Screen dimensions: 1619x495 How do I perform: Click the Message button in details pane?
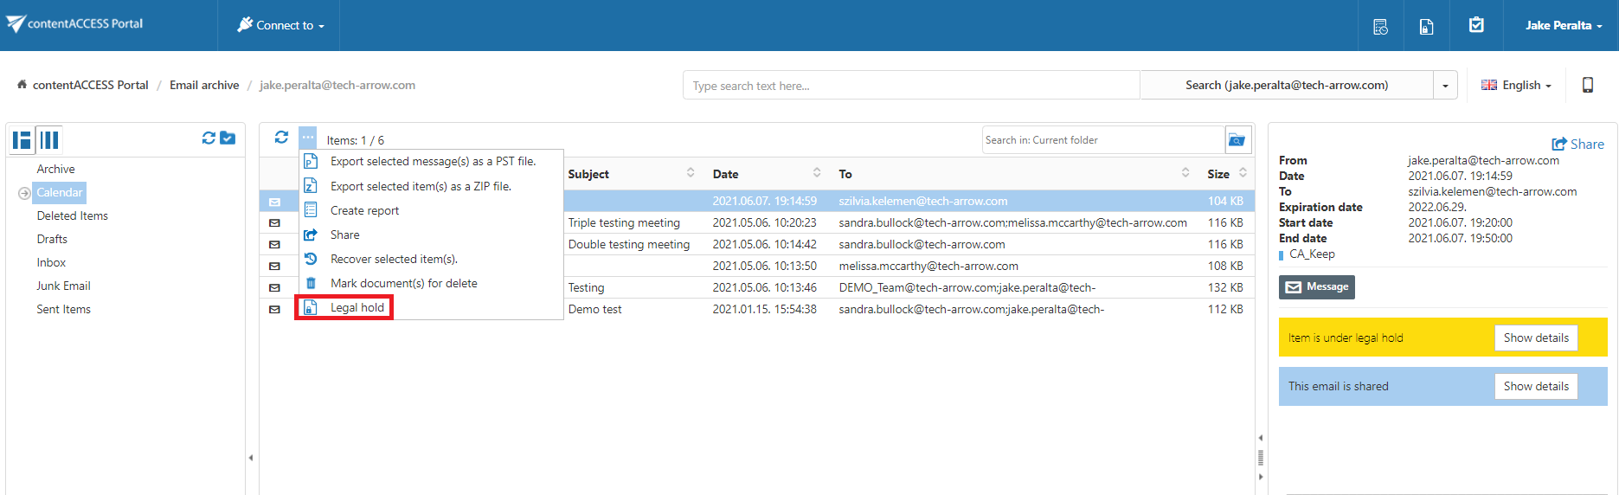(1316, 287)
